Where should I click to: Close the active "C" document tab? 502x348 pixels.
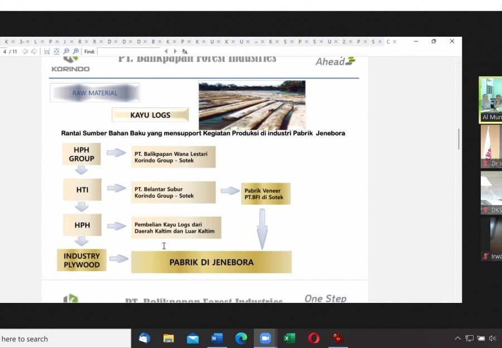(x=394, y=42)
